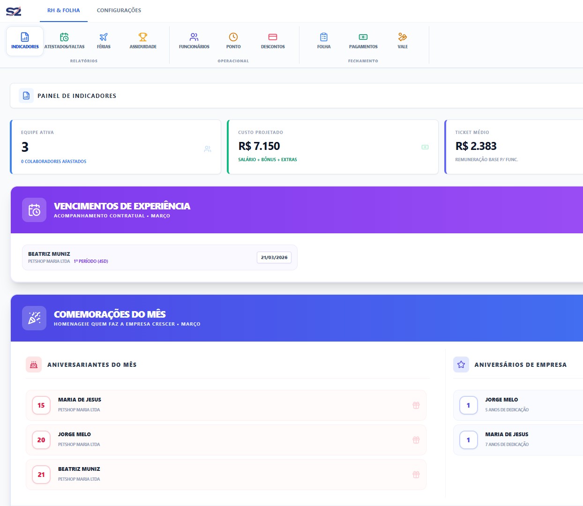The height and width of the screenshot is (506, 583).
Task: Click the 0 Colaboradores Afastados link
Action: click(53, 161)
